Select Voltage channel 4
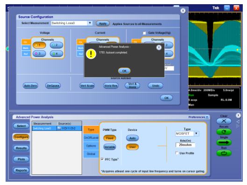The height and width of the screenshot is (185, 247). coord(56,54)
